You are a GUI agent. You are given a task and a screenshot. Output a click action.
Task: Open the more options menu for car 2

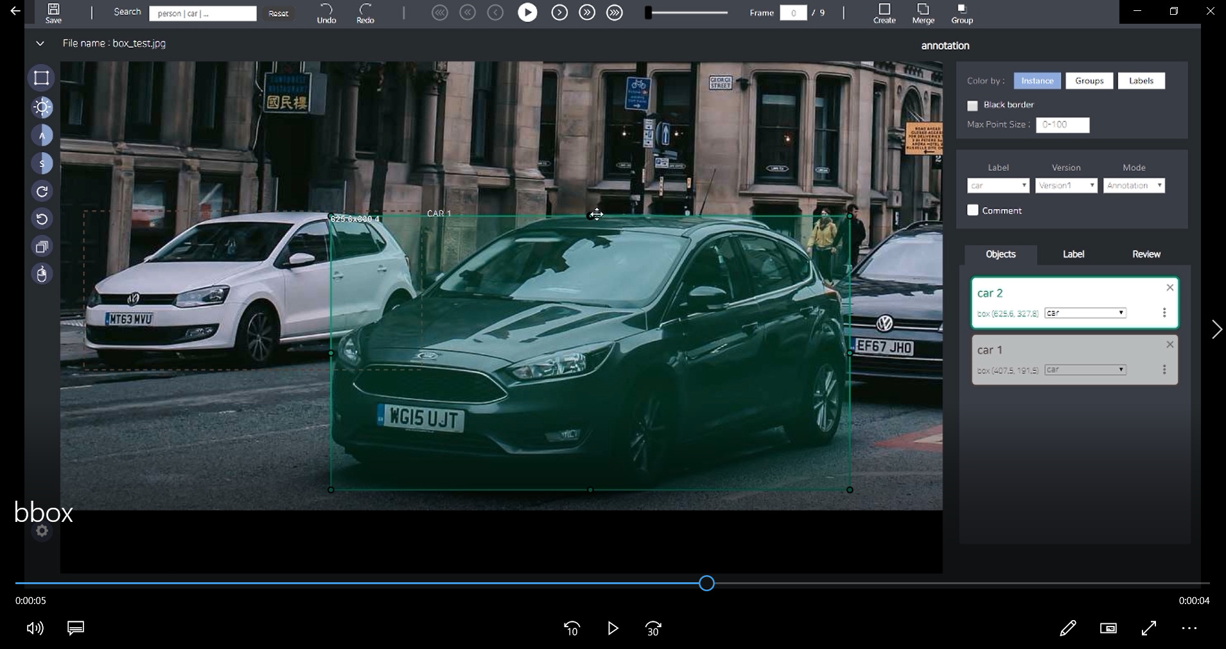pos(1164,313)
